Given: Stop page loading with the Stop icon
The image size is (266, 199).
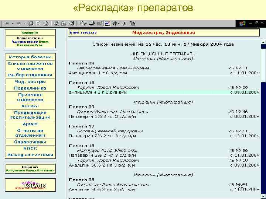Looking at the screenshot, I should tap(31, 23).
